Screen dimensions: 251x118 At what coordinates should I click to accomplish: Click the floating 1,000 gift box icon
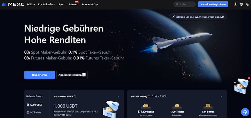tap(241, 86)
